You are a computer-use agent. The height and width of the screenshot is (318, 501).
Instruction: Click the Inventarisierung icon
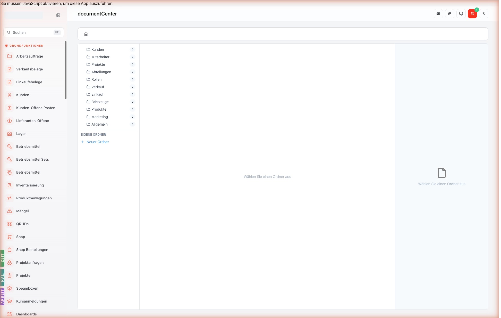click(10, 185)
